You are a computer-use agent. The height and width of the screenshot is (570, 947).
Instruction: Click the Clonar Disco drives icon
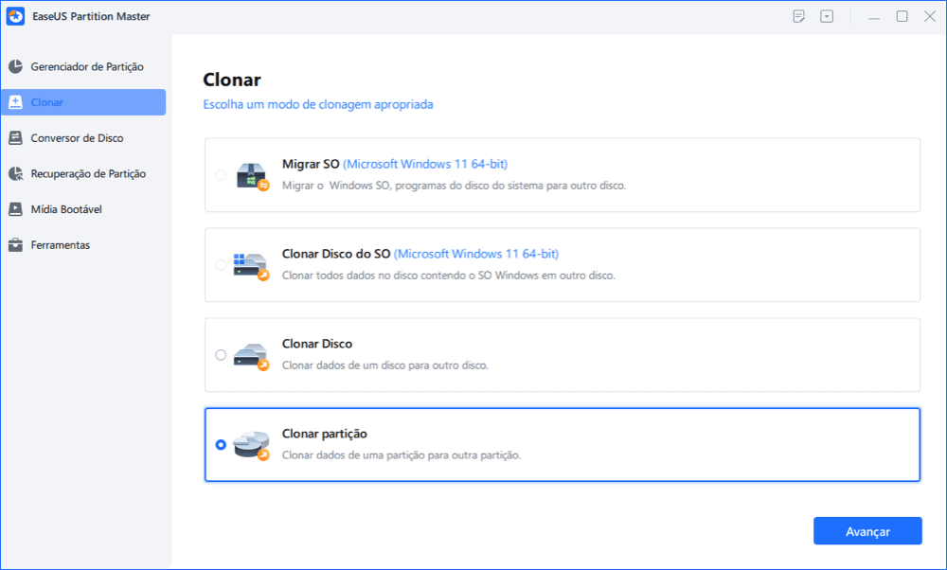pyautogui.click(x=251, y=356)
